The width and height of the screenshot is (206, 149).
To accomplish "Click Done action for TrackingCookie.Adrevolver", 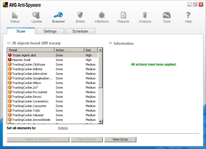I will [x=59, y=74].
